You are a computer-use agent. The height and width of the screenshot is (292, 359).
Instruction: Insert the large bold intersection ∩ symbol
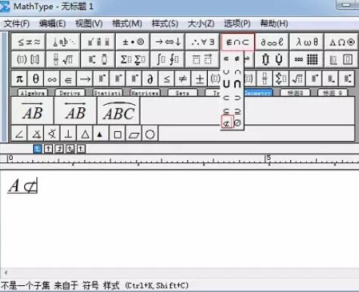click(x=237, y=84)
